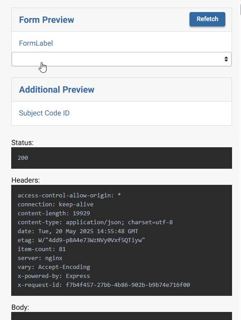241x320 pixels.
Task: Select the Additional Preview heading
Action: point(56,90)
